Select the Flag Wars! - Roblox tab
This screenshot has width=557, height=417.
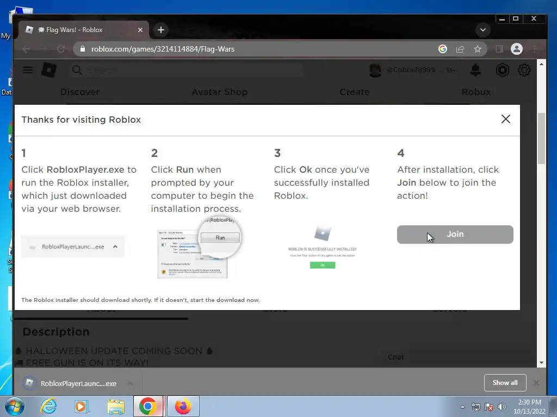click(x=83, y=30)
